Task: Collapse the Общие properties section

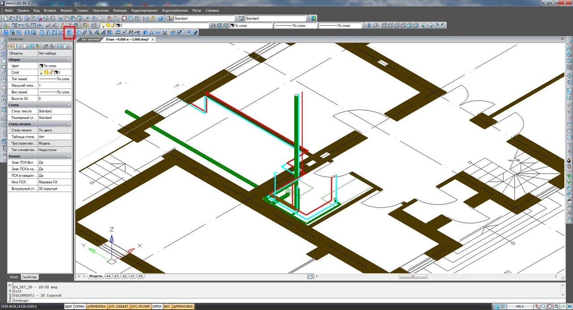Action: coord(69,59)
